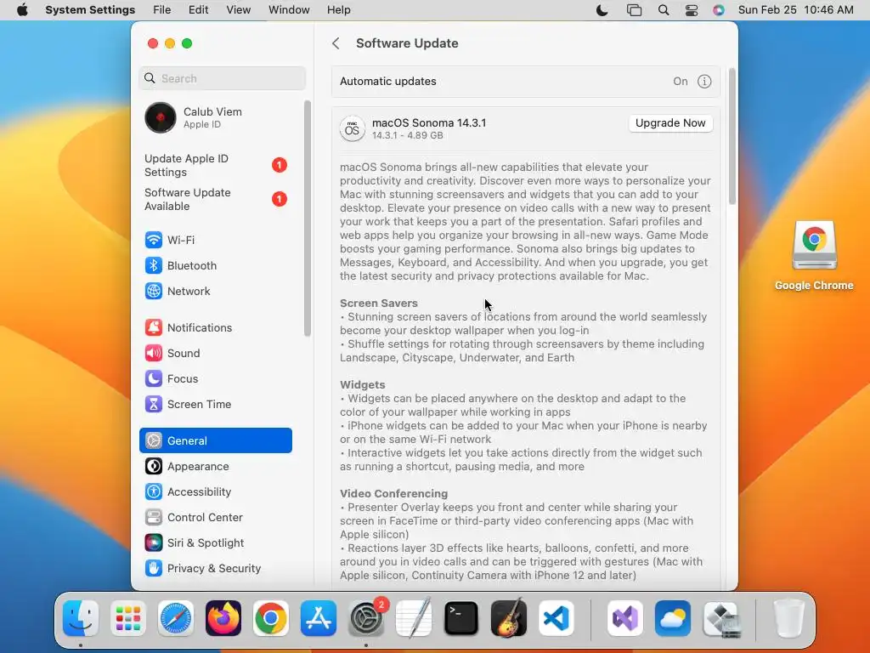Image resolution: width=870 pixels, height=653 pixels.
Task: Launch Visual Studio from the Dock
Action: (625, 618)
